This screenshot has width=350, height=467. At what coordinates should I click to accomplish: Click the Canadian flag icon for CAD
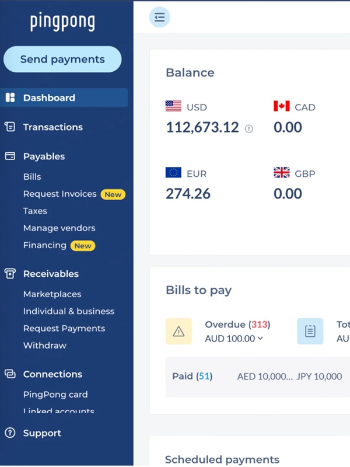click(x=282, y=106)
